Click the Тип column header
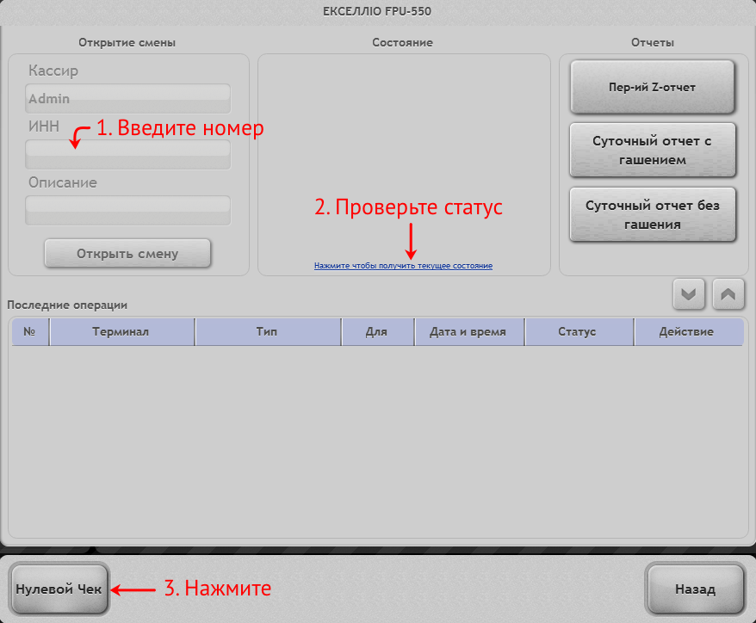This screenshot has height=623, width=756. click(268, 331)
